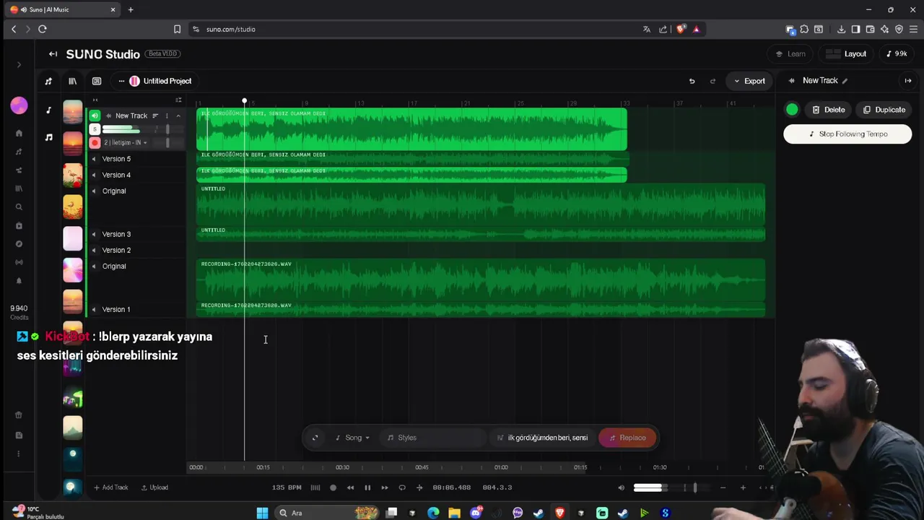Solo New Track with S button
Screen dimensions: 924x520
click(95, 129)
